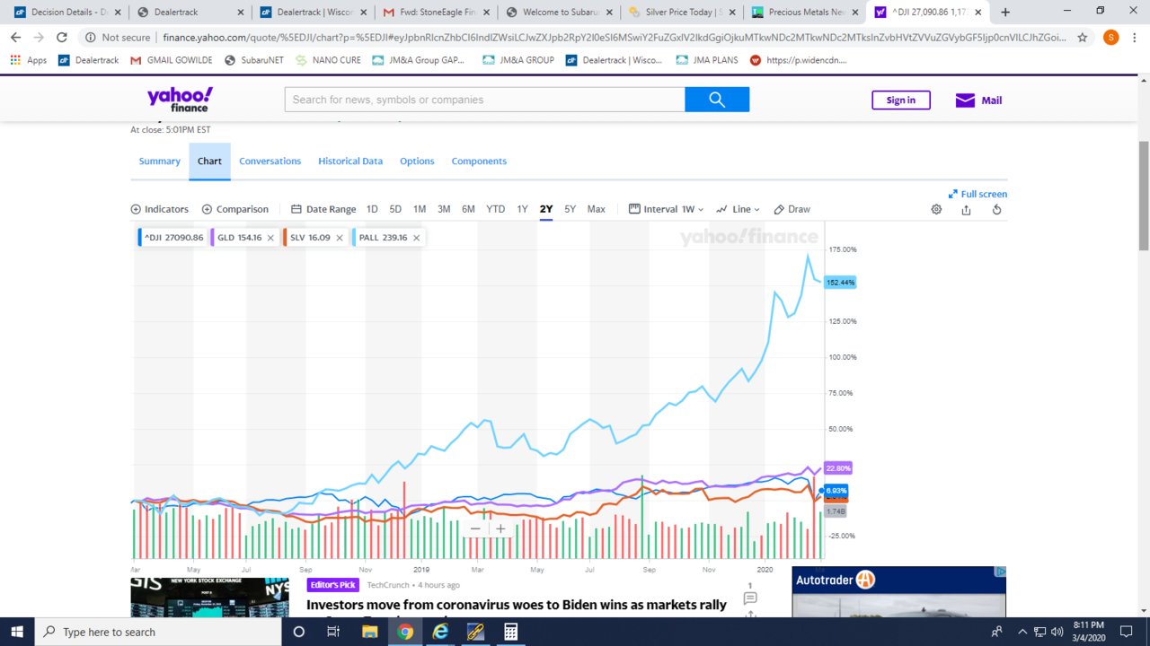Image resolution: width=1150 pixels, height=646 pixels.
Task: Set chart range to 1D
Action: coord(372,209)
